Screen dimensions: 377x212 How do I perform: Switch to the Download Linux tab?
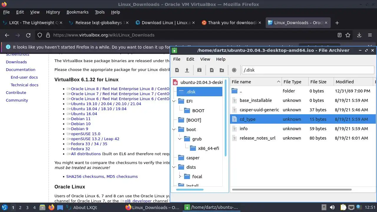point(166,23)
